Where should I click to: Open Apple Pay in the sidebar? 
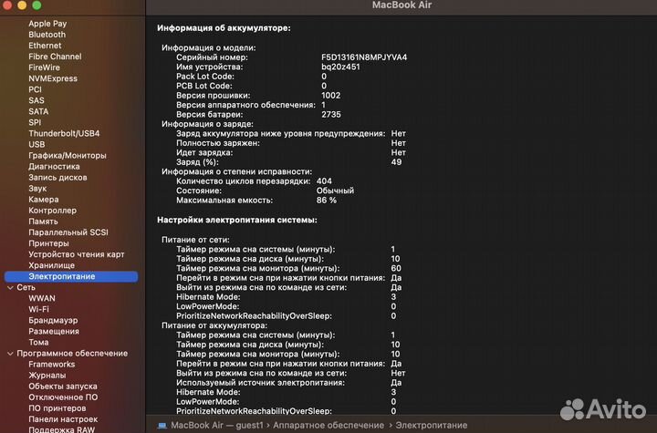click(x=47, y=24)
